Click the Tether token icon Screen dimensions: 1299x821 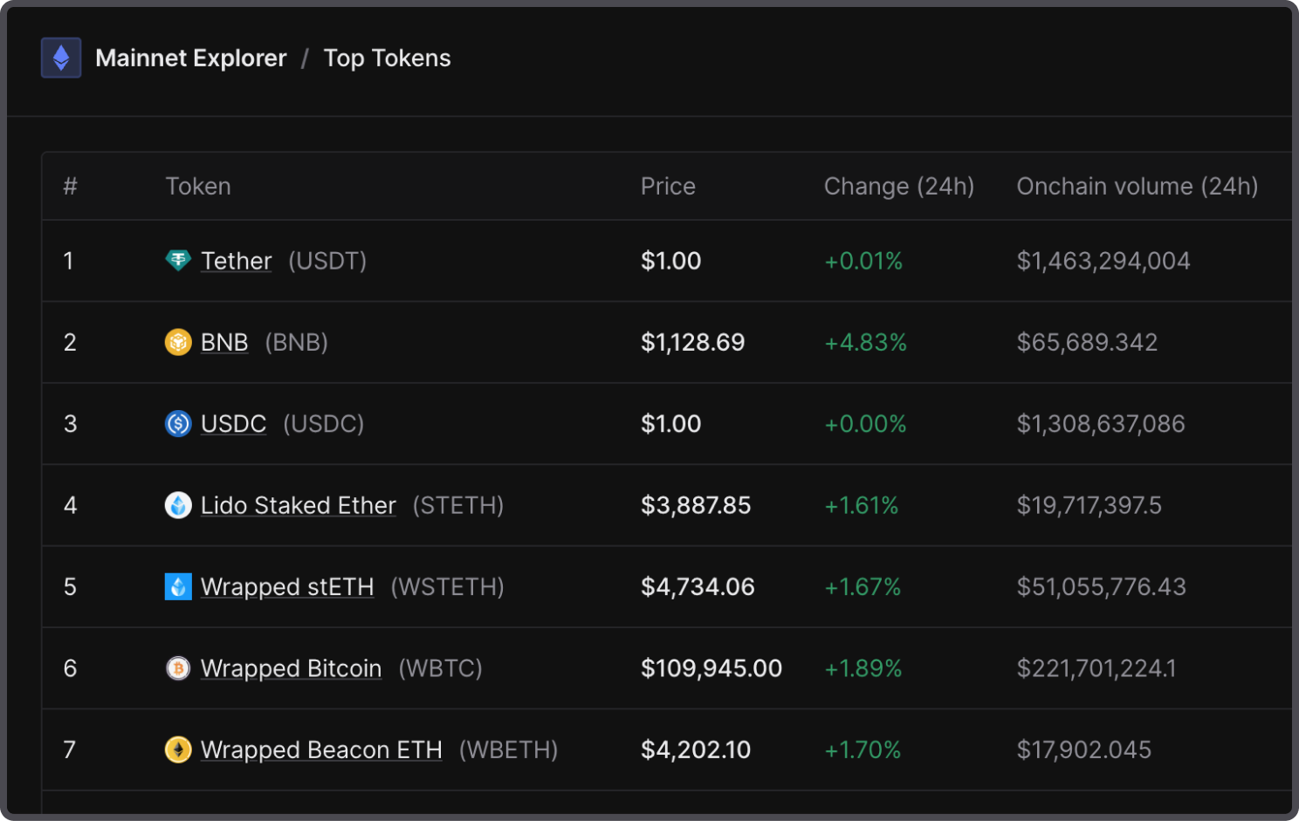point(178,260)
